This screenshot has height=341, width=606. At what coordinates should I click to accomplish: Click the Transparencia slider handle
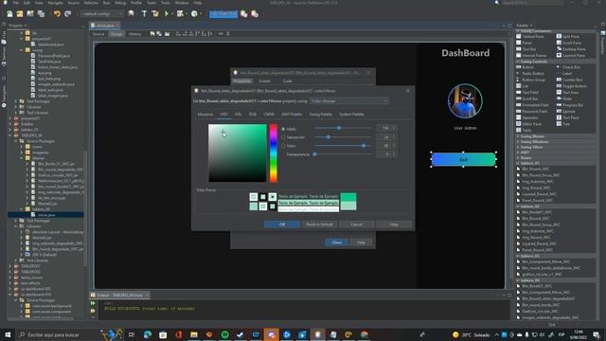(x=314, y=153)
